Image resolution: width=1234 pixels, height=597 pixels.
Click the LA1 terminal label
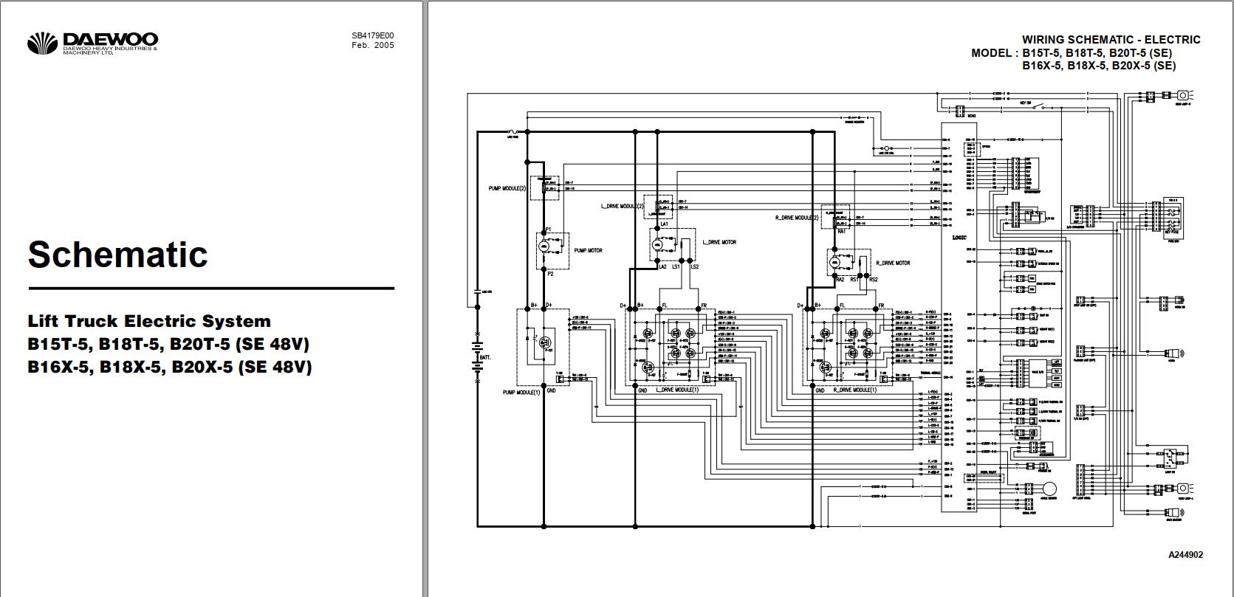point(664,224)
